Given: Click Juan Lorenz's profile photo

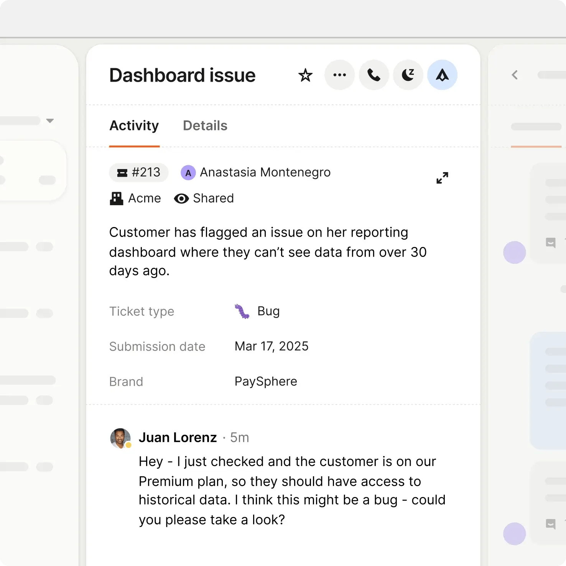Looking at the screenshot, I should click(x=120, y=438).
